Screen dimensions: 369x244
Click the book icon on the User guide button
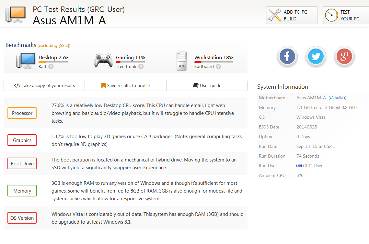pyautogui.click(x=195, y=85)
